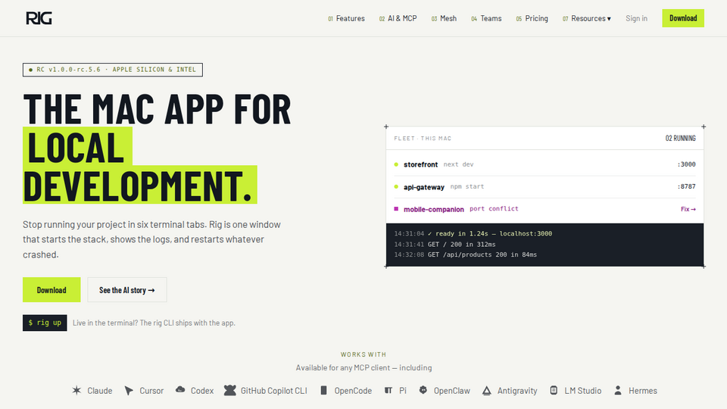Click the Pi icon
727x409 pixels.
(x=388, y=391)
